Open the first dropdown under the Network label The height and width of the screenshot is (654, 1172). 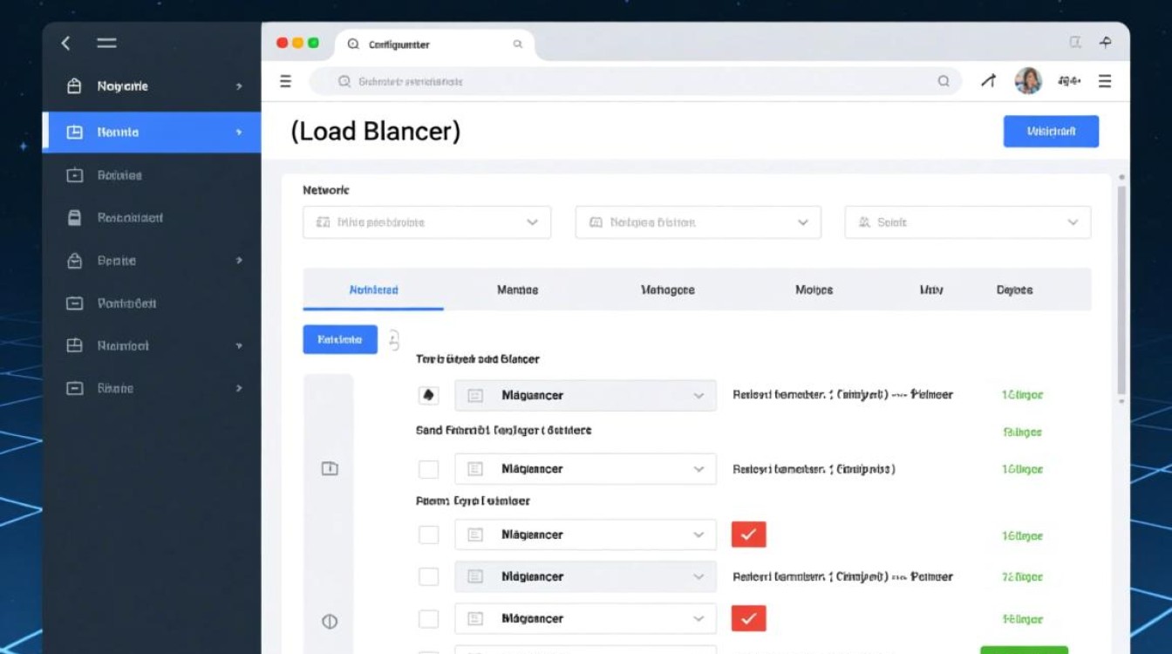point(426,222)
